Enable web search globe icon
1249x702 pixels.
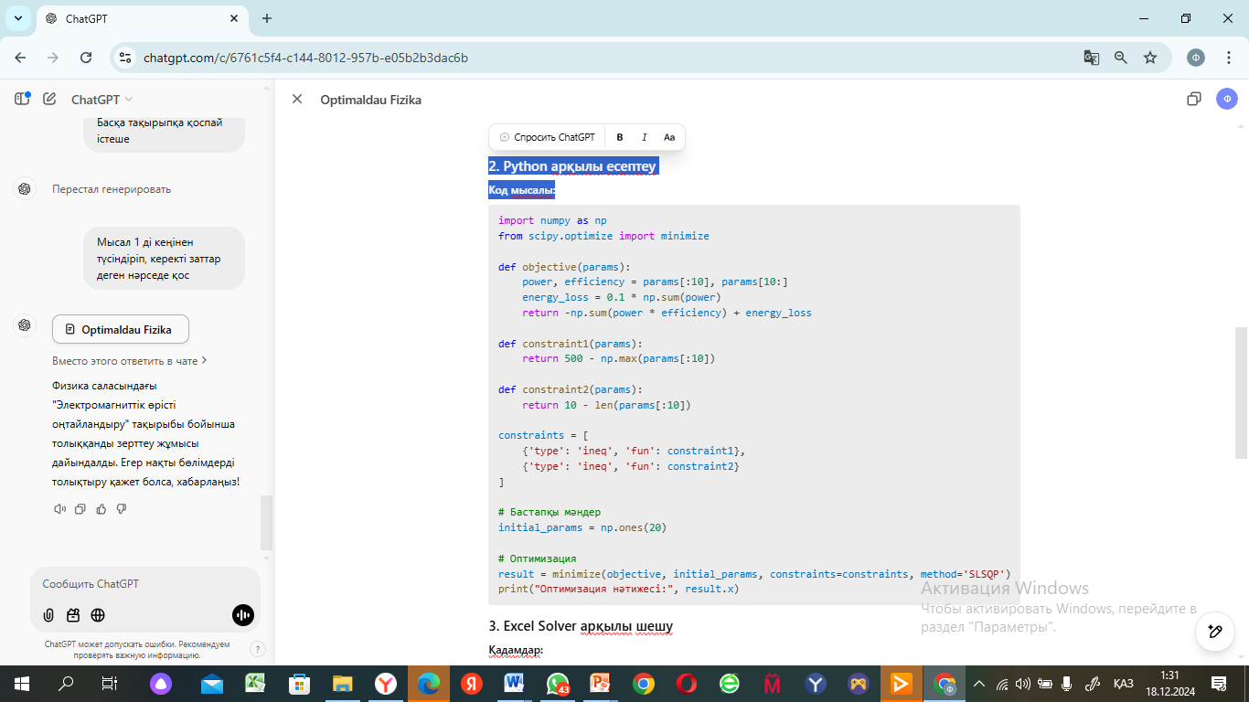click(x=98, y=615)
